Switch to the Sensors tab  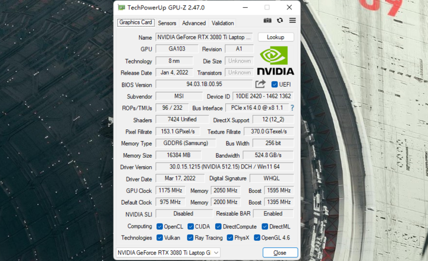pyautogui.click(x=167, y=23)
